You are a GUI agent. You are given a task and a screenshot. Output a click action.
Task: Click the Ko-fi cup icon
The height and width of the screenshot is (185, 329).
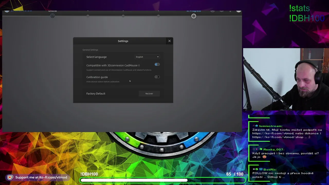(10, 177)
